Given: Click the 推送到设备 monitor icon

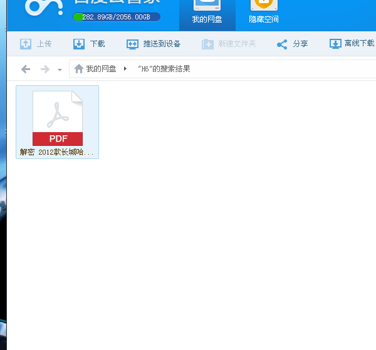Looking at the screenshot, I should 132,44.
